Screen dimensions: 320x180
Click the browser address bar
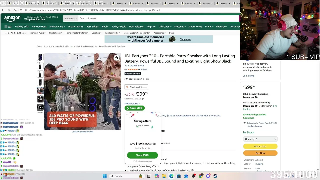130,10
